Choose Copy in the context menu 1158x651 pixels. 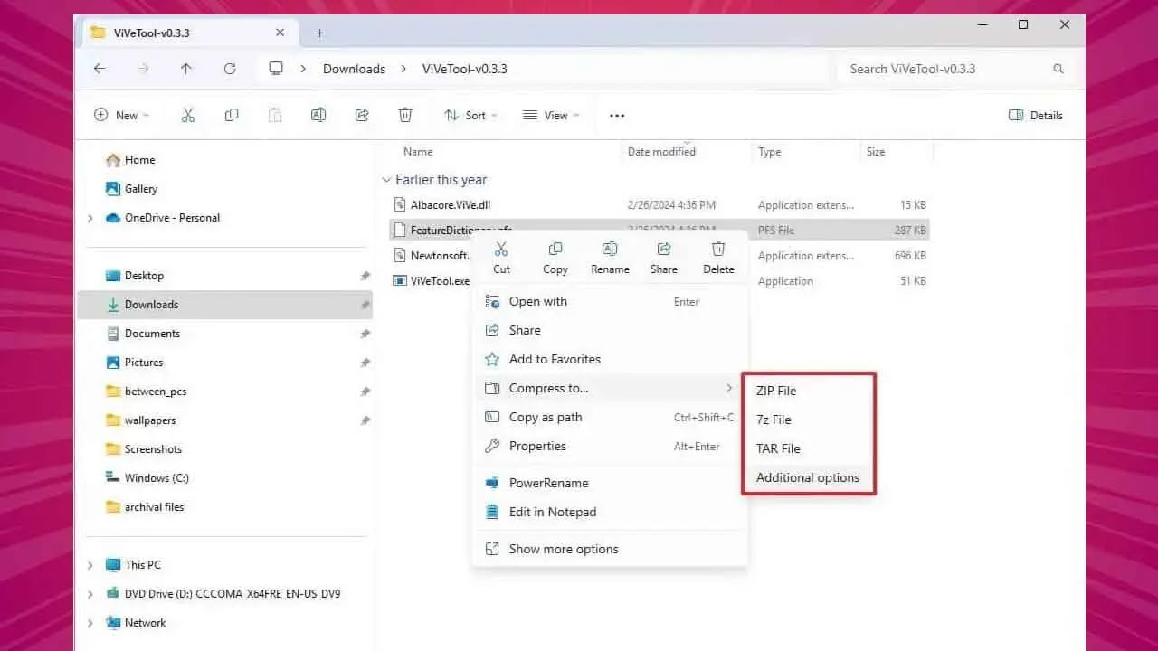click(x=555, y=258)
